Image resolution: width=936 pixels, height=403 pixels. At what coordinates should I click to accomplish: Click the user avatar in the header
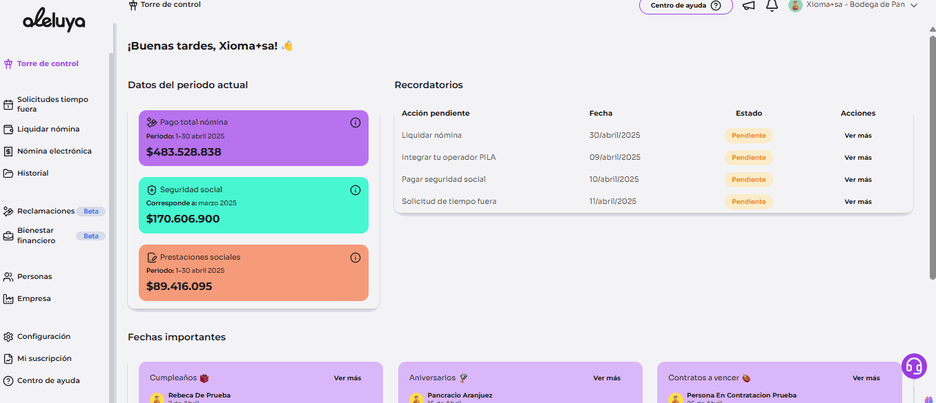(795, 6)
